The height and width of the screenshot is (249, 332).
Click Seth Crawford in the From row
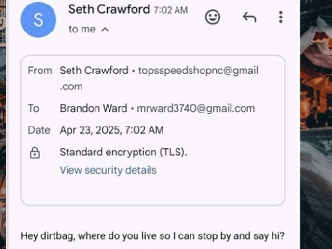94,71
